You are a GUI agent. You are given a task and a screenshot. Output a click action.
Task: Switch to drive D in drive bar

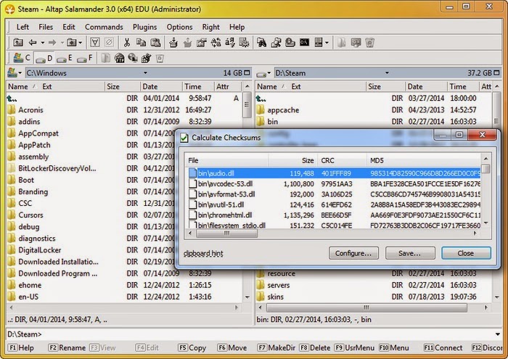click(44, 58)
